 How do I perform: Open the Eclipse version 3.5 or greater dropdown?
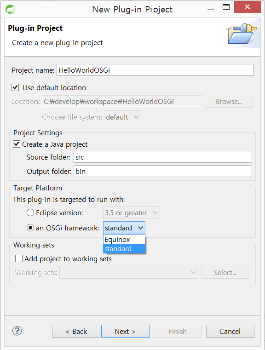point(132,212)
